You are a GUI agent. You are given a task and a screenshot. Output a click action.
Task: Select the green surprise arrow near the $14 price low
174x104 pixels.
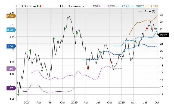pos(18,94)
